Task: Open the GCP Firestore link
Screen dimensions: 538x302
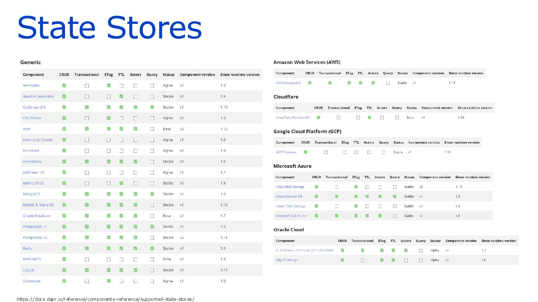Action: point(286,152)
